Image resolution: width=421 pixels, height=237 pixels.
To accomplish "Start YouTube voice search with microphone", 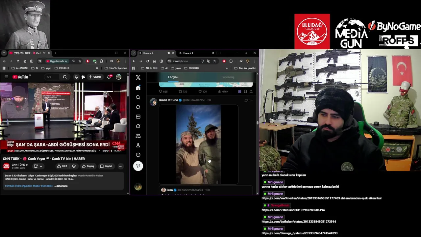I will 76,77.
